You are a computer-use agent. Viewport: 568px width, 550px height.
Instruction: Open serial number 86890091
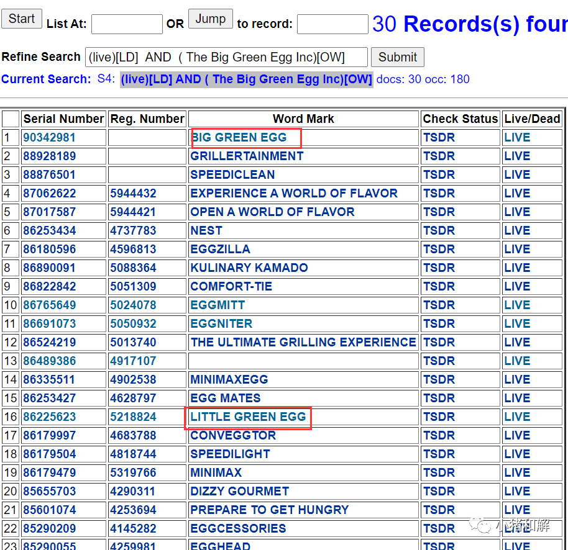(49, 268)
